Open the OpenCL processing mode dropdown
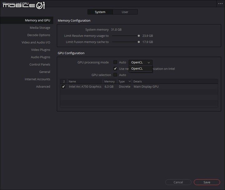This screenshot has width=225, height=190. [141, 62]
